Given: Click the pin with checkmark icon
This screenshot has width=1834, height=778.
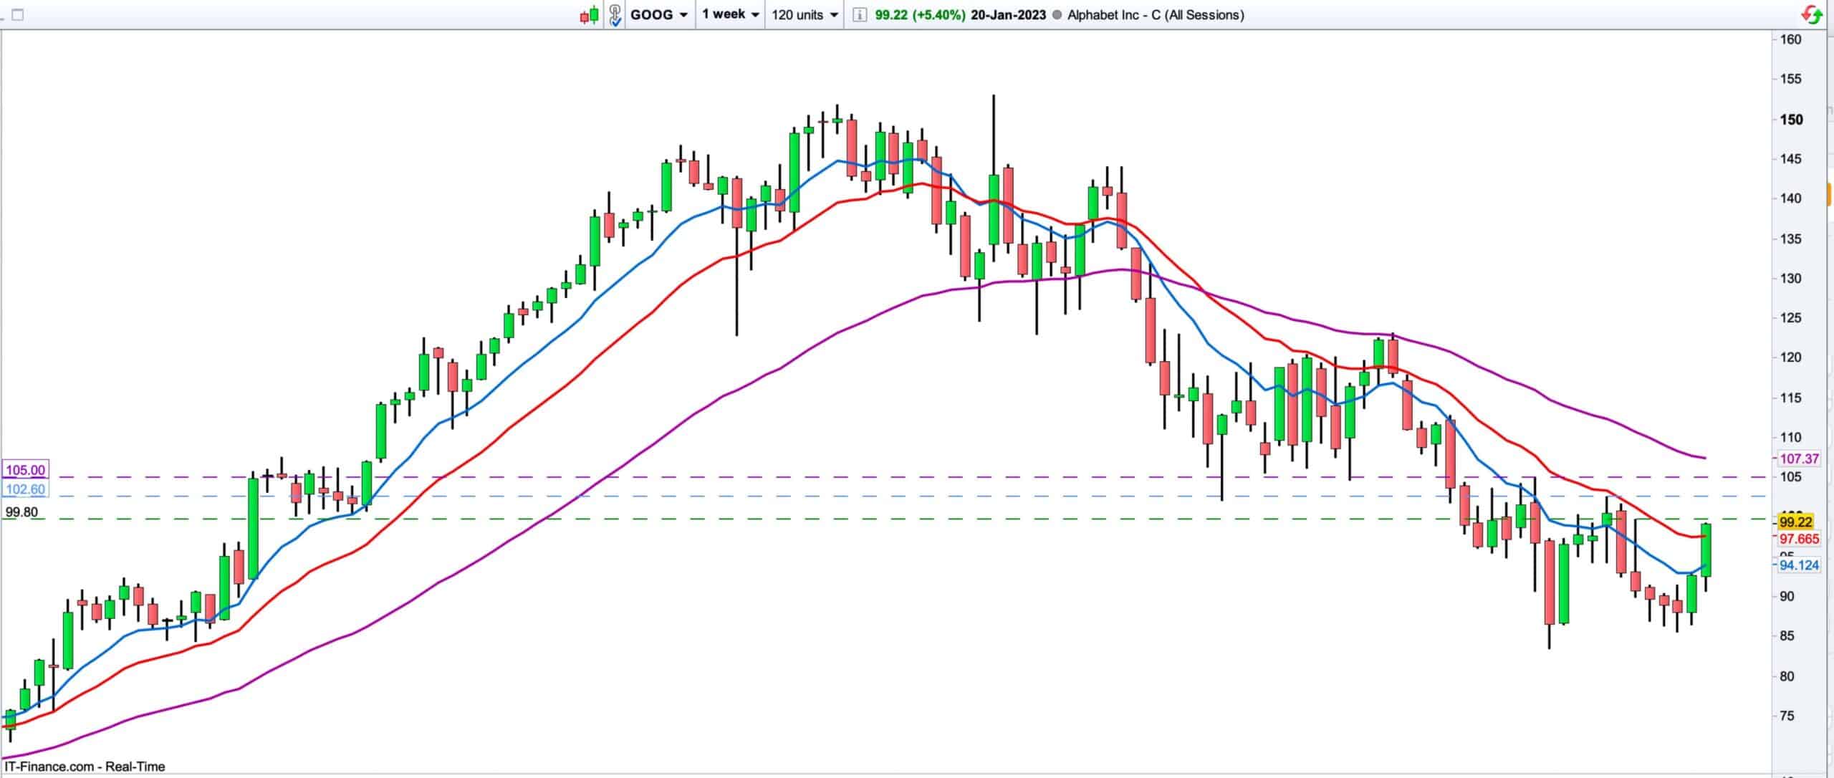Looking at the screenshot, I should point(615,14).
